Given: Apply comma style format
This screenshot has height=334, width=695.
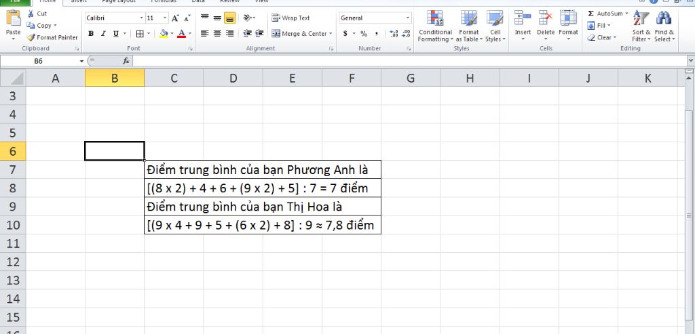Looking at the screenshot, I should tap(376, 34).
